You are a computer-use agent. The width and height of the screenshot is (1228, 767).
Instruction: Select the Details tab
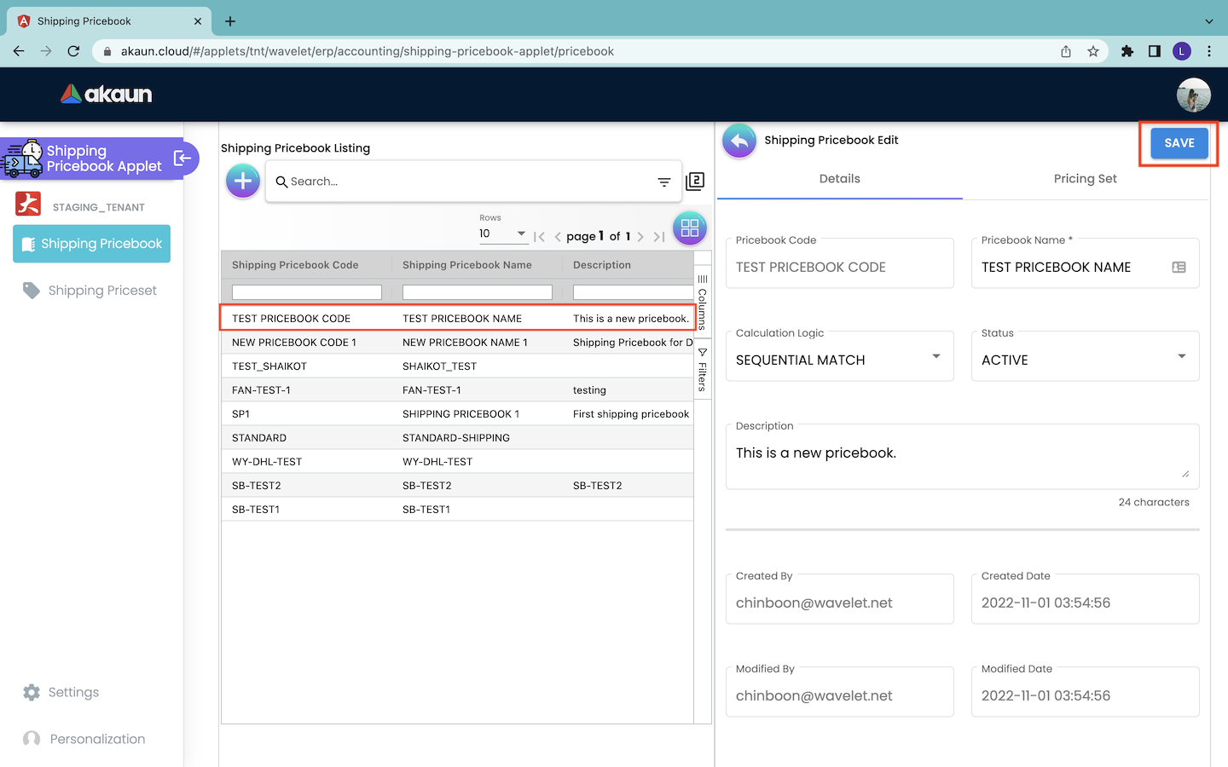coord(839,179)
